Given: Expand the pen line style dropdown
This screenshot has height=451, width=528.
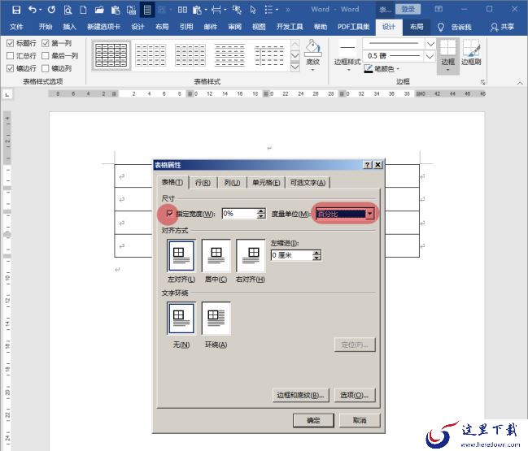Looking at the screenshot, I should click(x=430, y=44).
